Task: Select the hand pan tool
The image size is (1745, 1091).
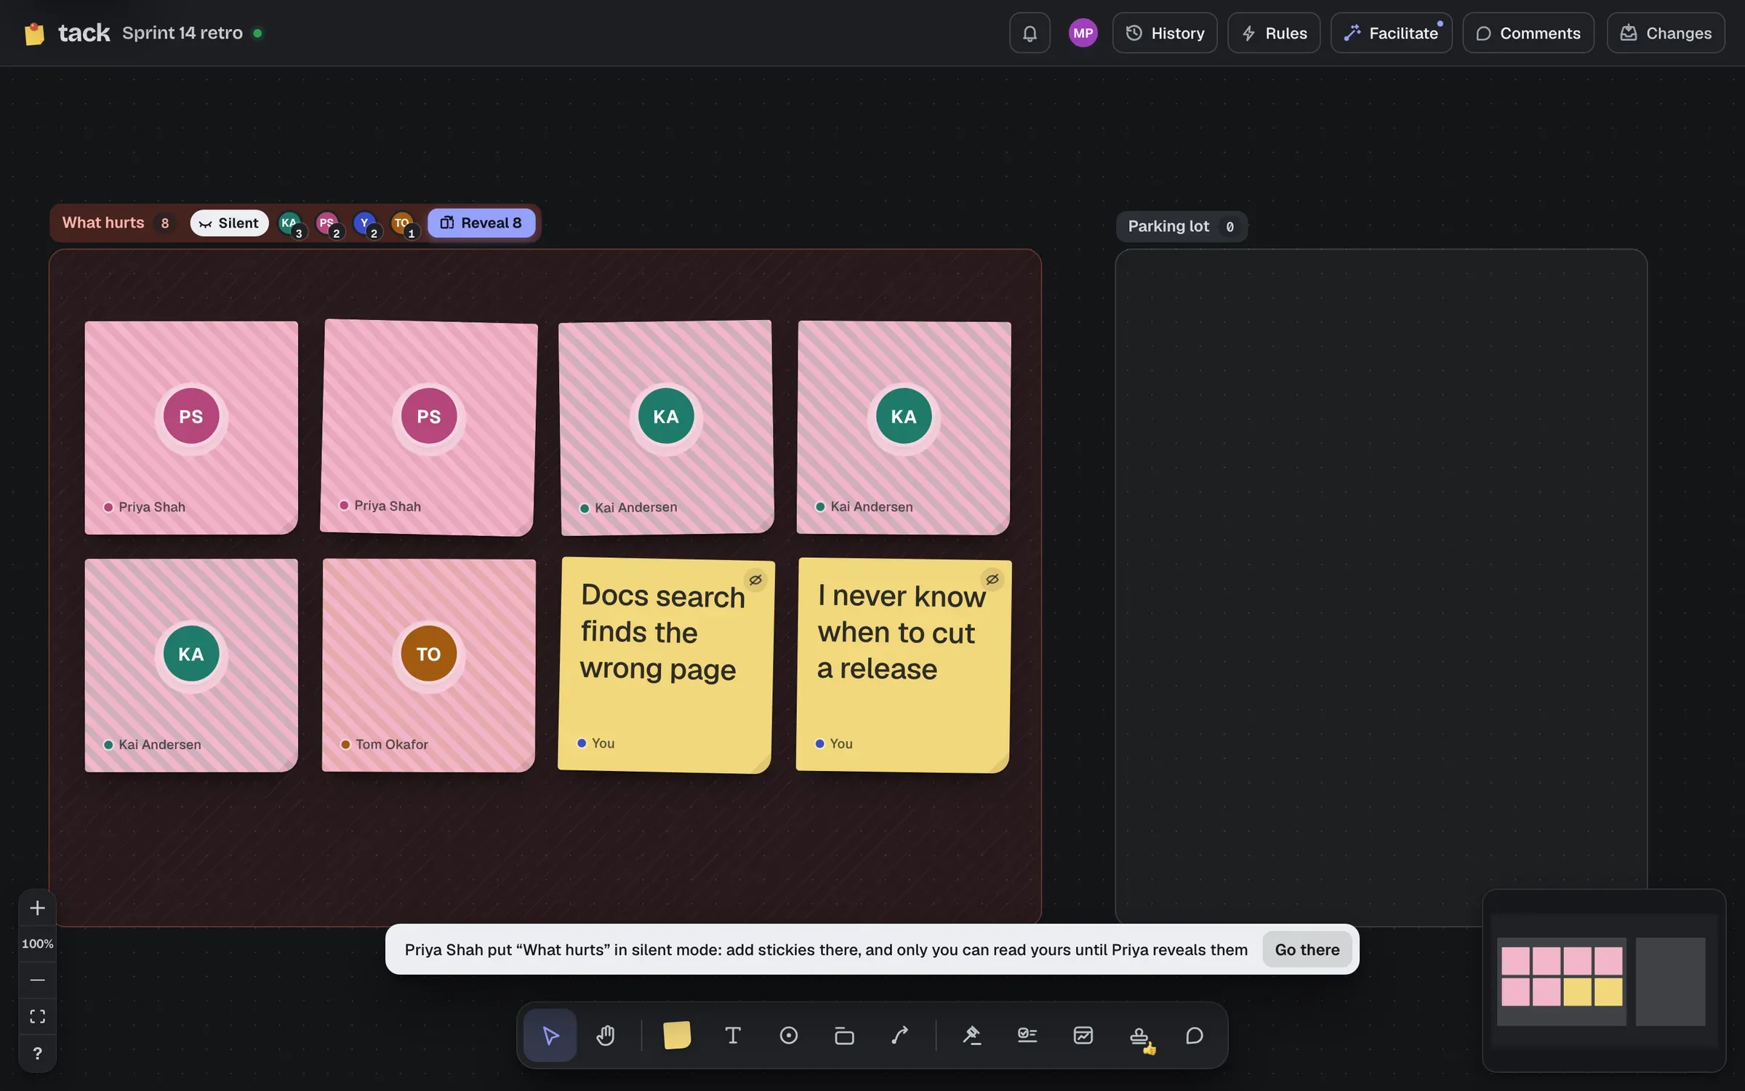Action: point(606,1035)
